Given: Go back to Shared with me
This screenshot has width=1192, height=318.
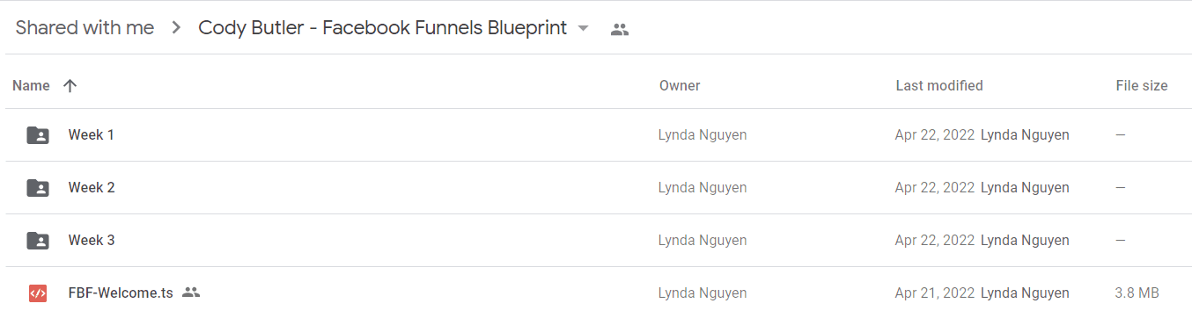Looking at the screenshot, I should tap(85, 28).
